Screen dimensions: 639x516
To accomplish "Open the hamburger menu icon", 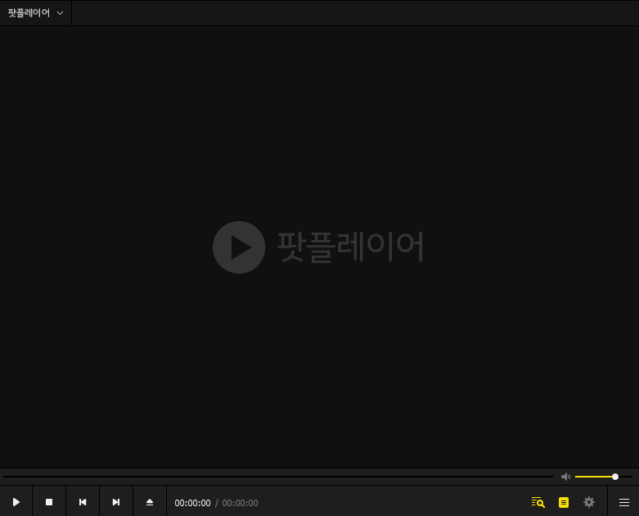I will coord(624,503).
